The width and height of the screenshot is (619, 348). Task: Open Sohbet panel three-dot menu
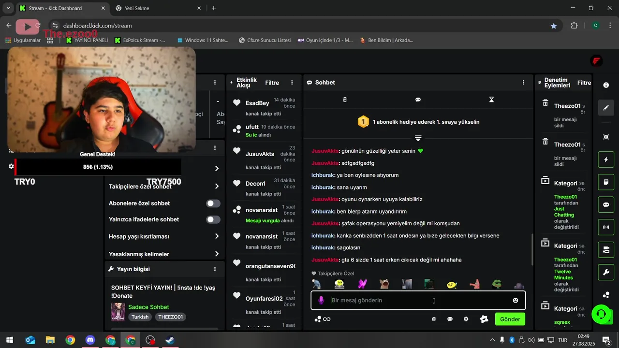(523, 83)
